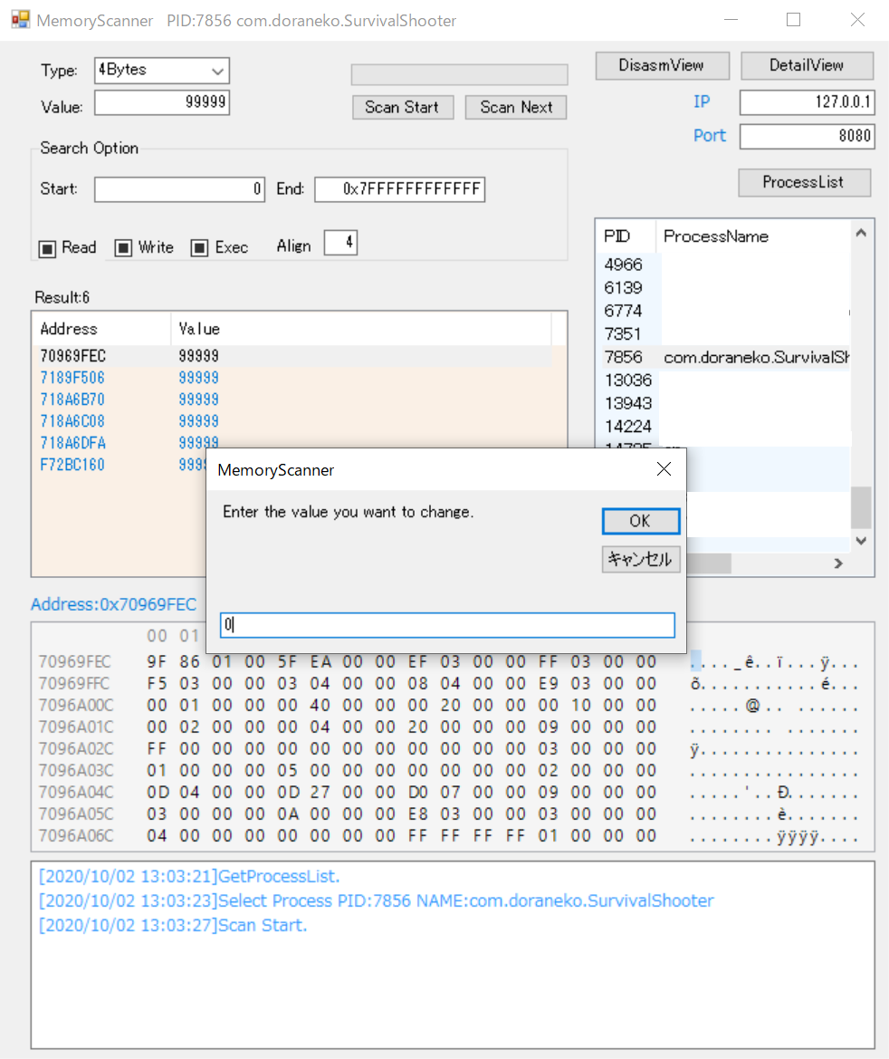Click the IP field 127.0.0.1
Screen dimensions: 889x1059
coord(807,102)
